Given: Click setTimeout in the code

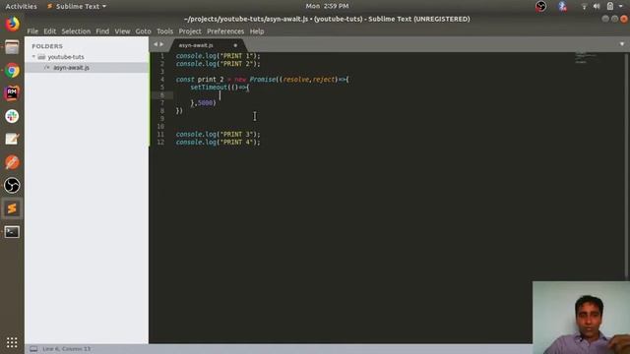Looking at the screenshot, I should click(209, 88).
